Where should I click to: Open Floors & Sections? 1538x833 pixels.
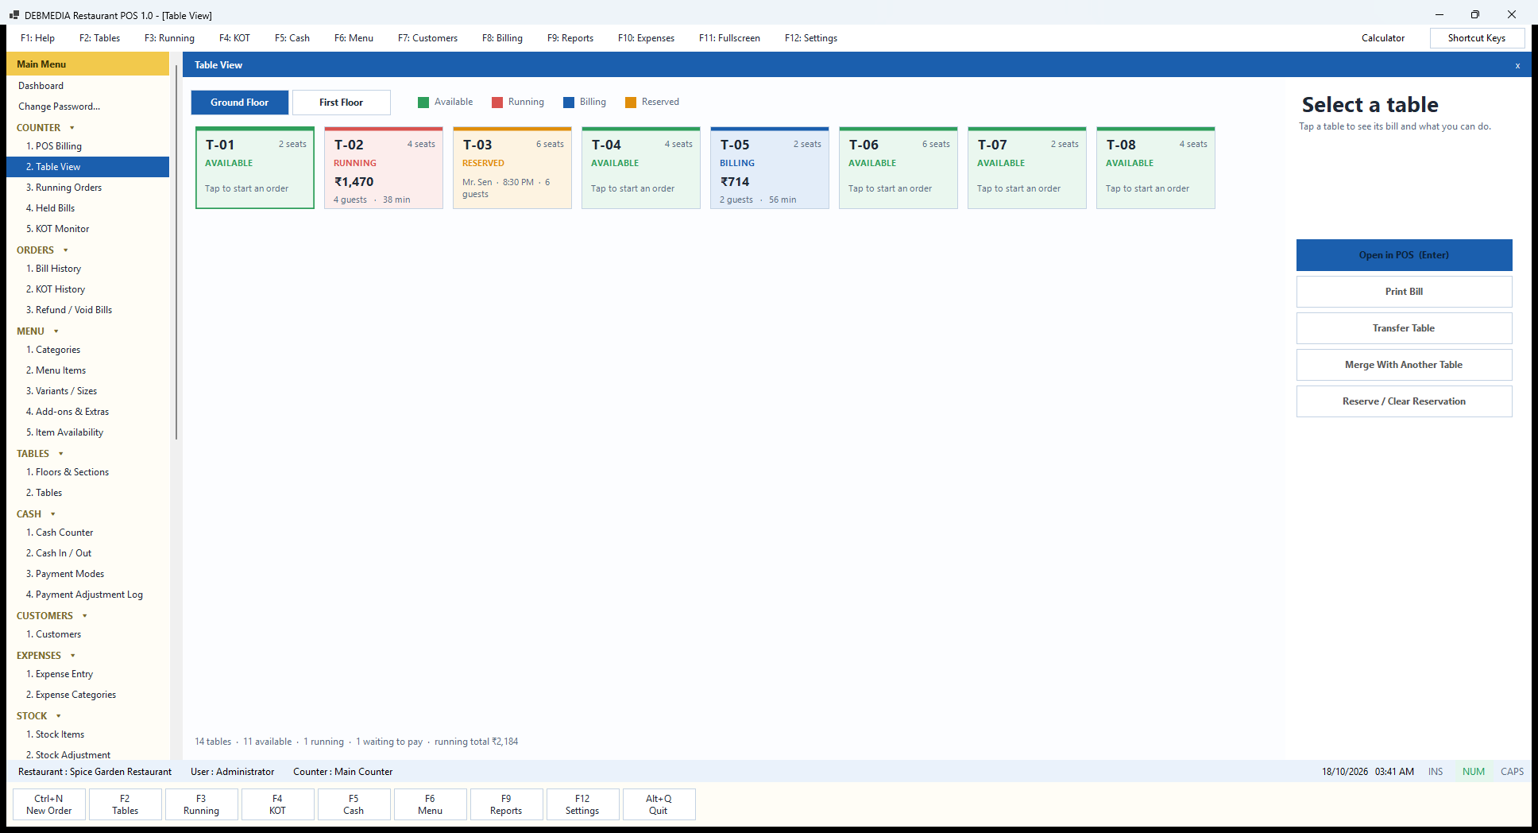87,472
